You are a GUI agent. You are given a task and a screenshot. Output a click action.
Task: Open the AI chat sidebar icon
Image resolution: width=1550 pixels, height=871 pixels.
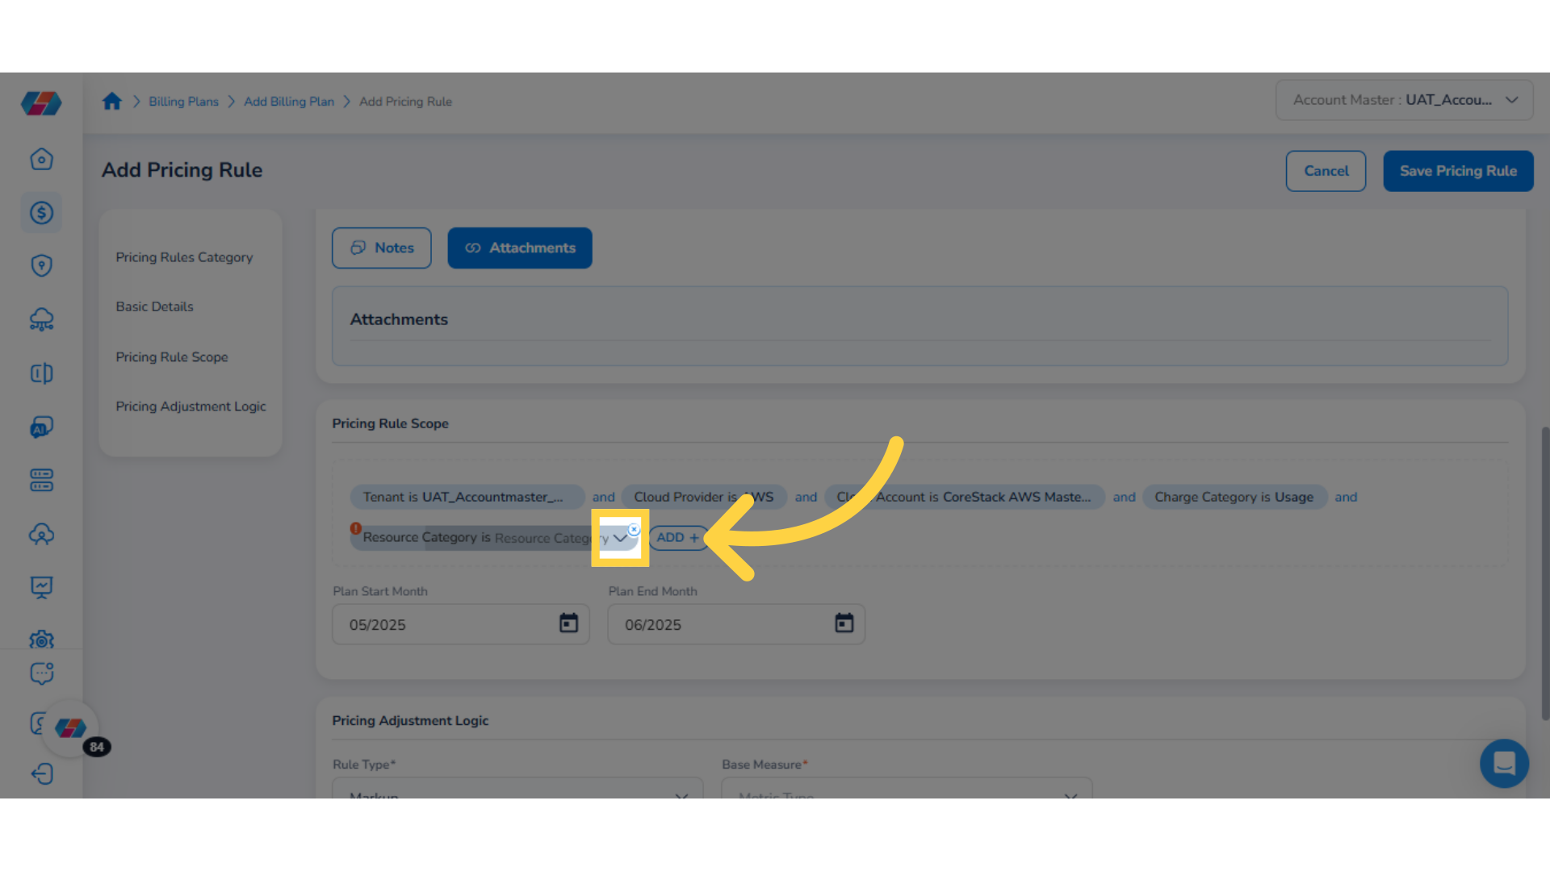[41, 427]
